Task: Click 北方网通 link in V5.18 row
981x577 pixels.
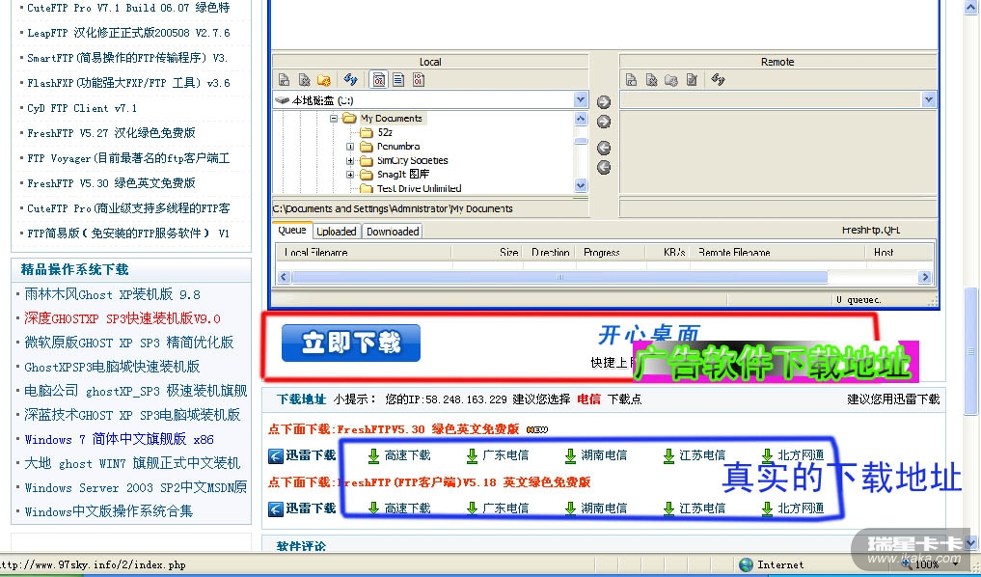Action: [801, 508]
